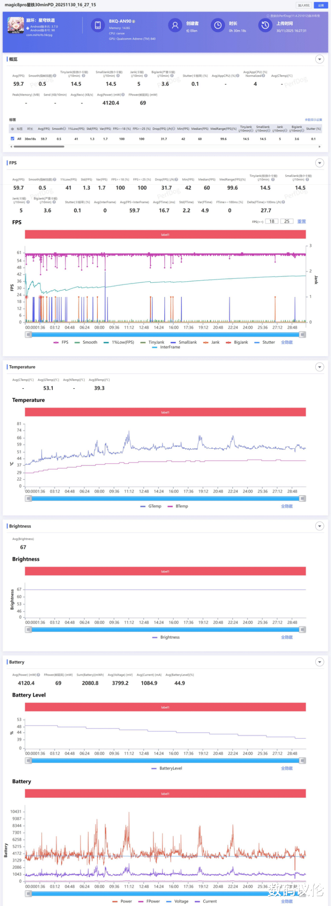Click the FPS threshold input showing 25

287,221
